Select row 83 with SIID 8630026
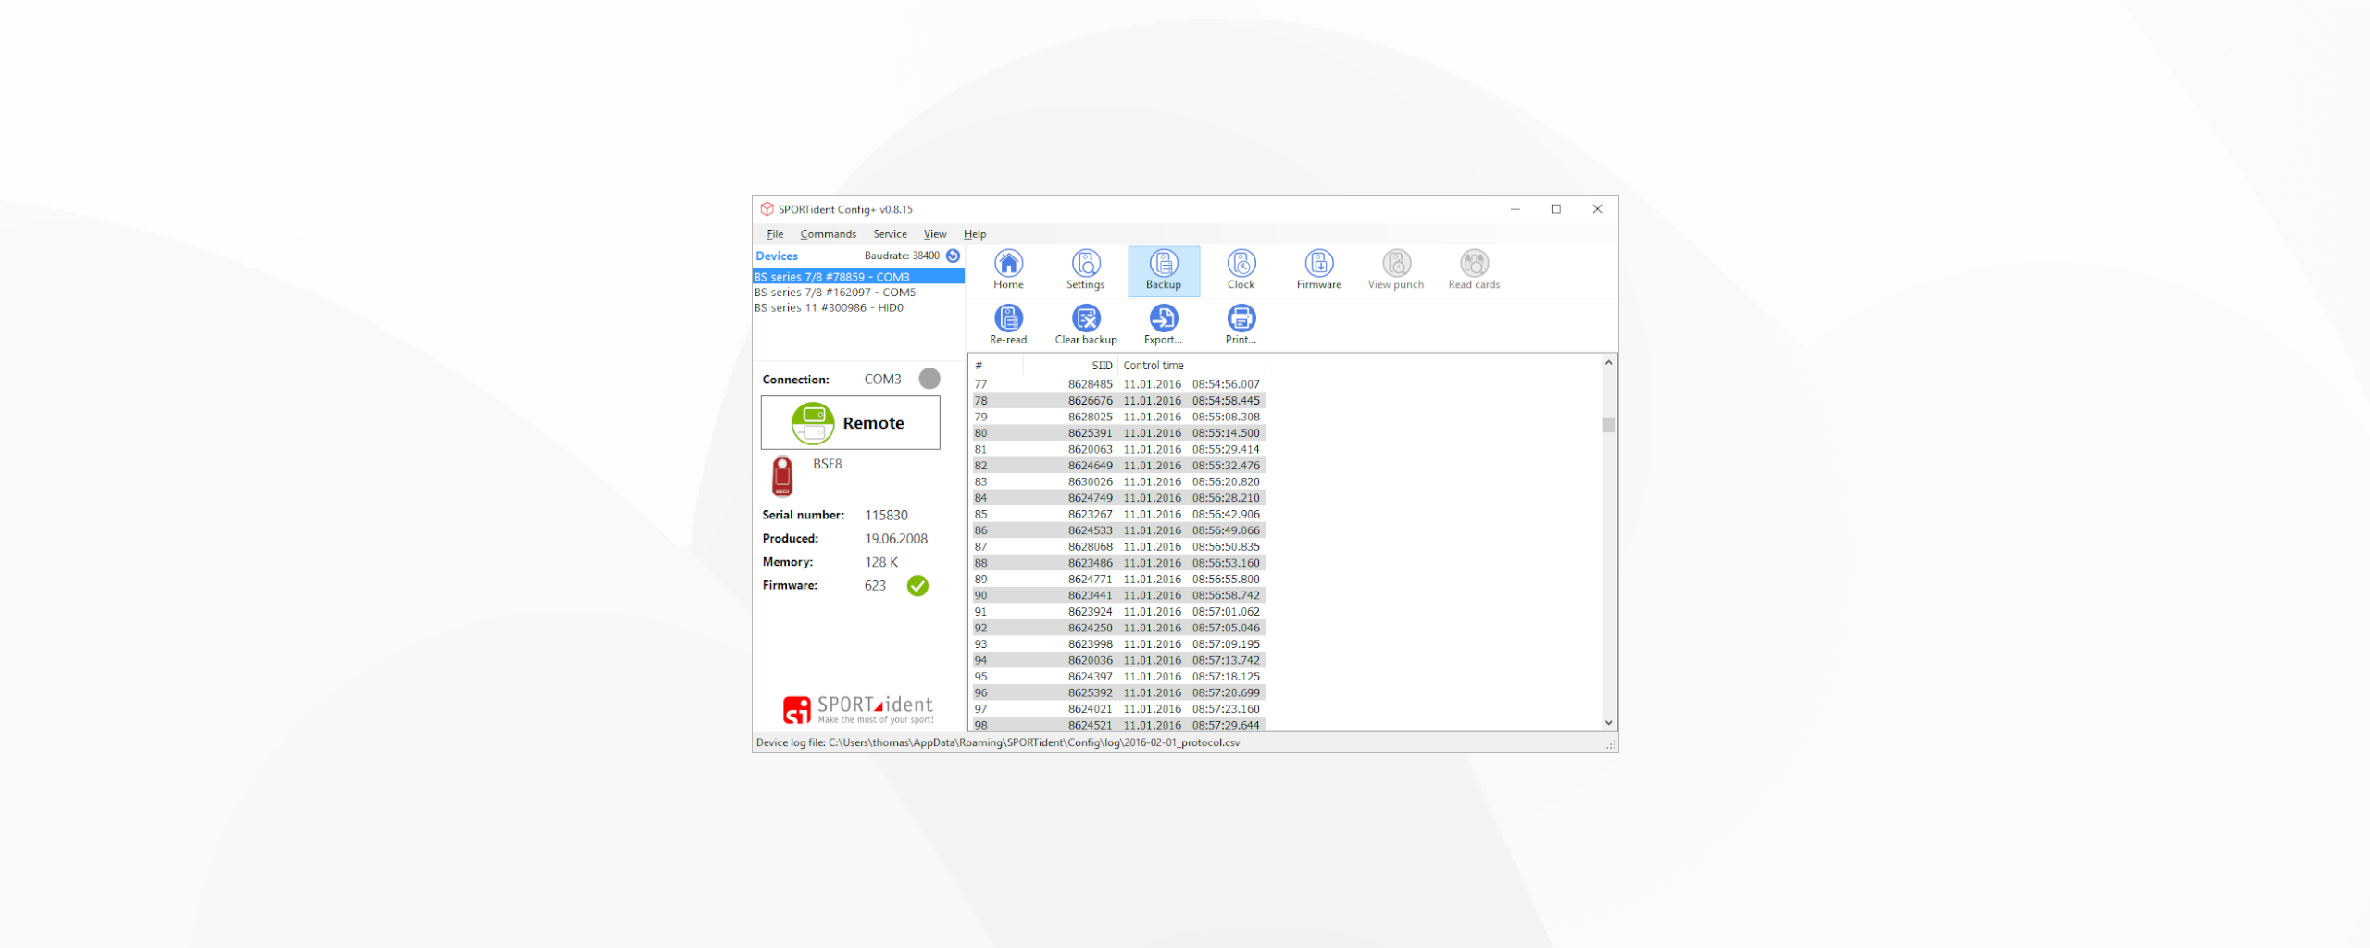The width and height of the screenshot is (2370, 948). pos(1117,481)
